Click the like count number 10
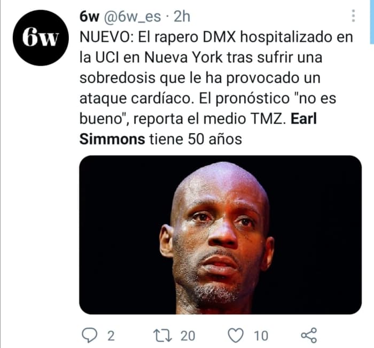 click(x=261, y=336)
